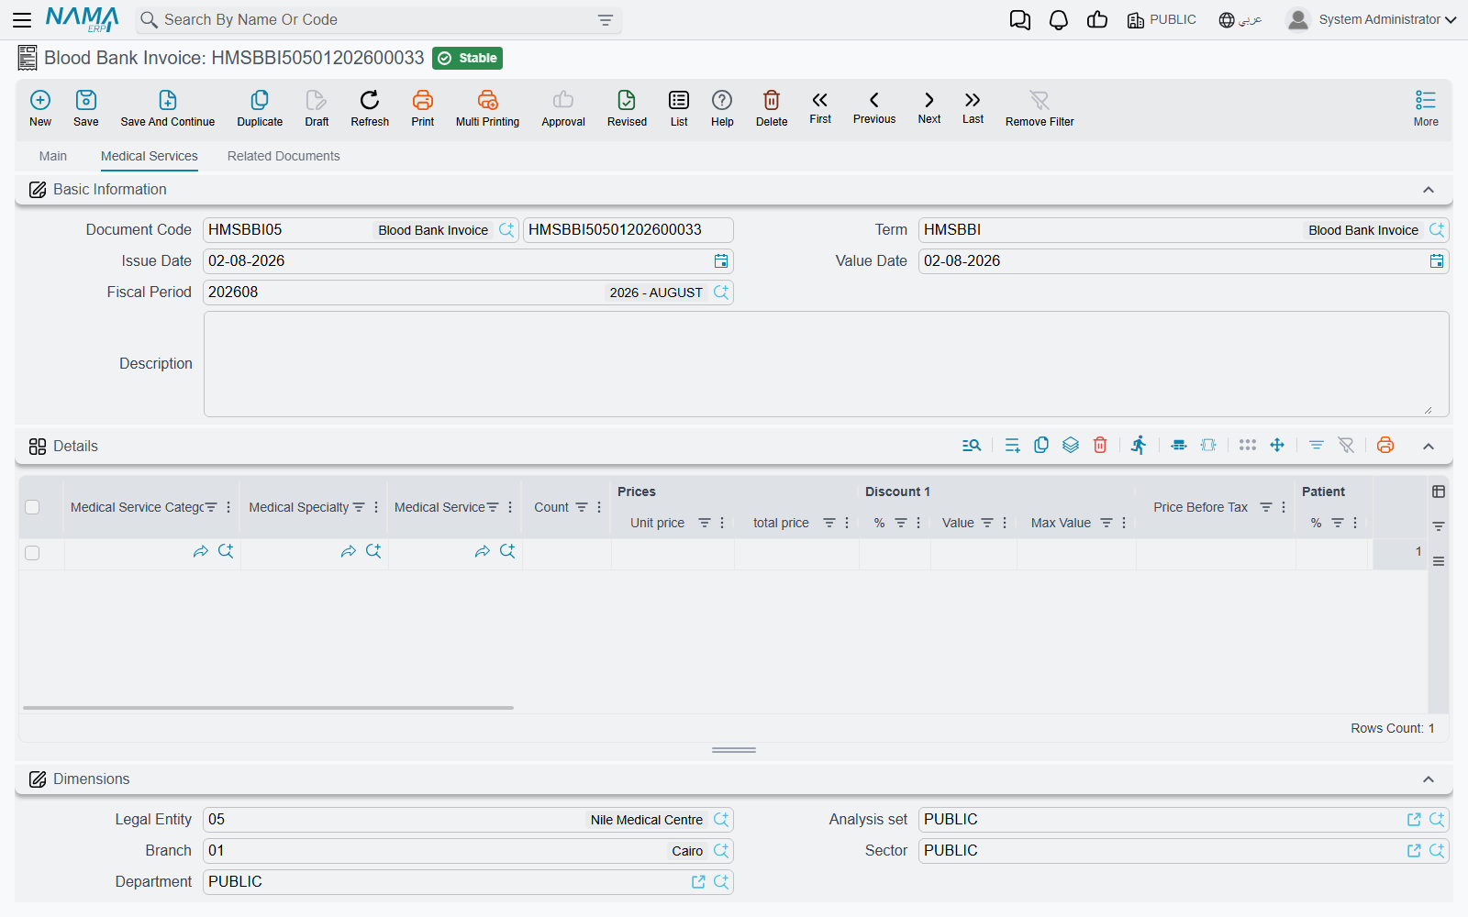Refresh the document
The width and height of the screenshot is (1468, 917).
click(370, 108)
